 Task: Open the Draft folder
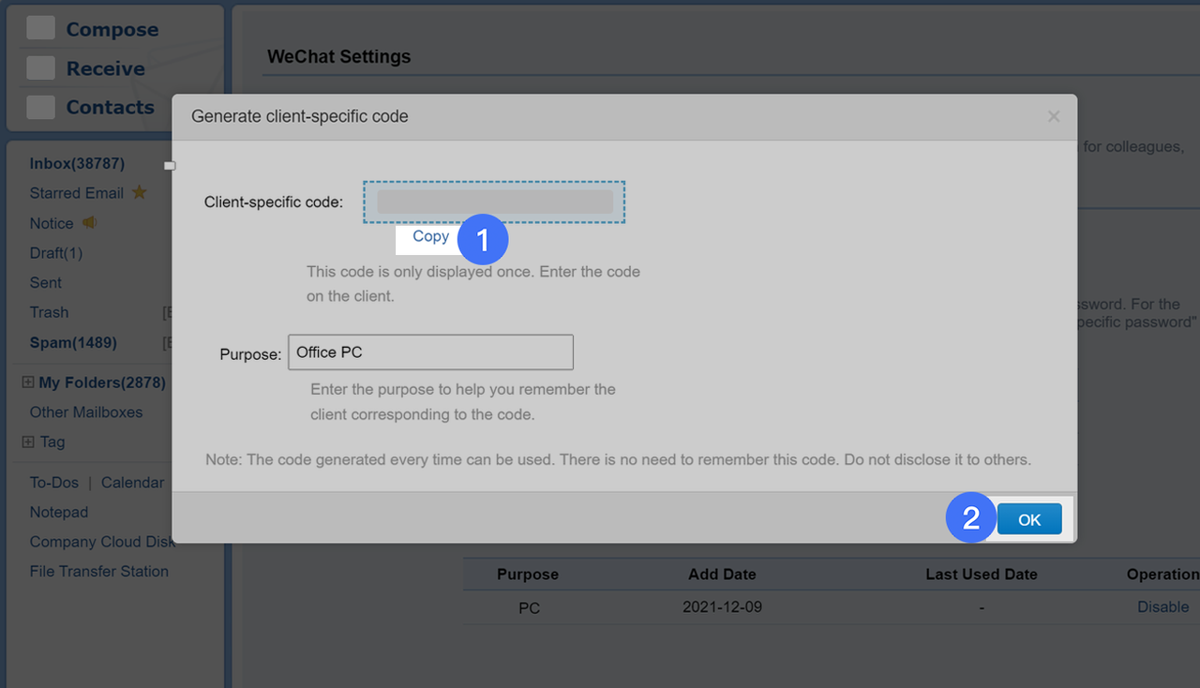point(57,253)
